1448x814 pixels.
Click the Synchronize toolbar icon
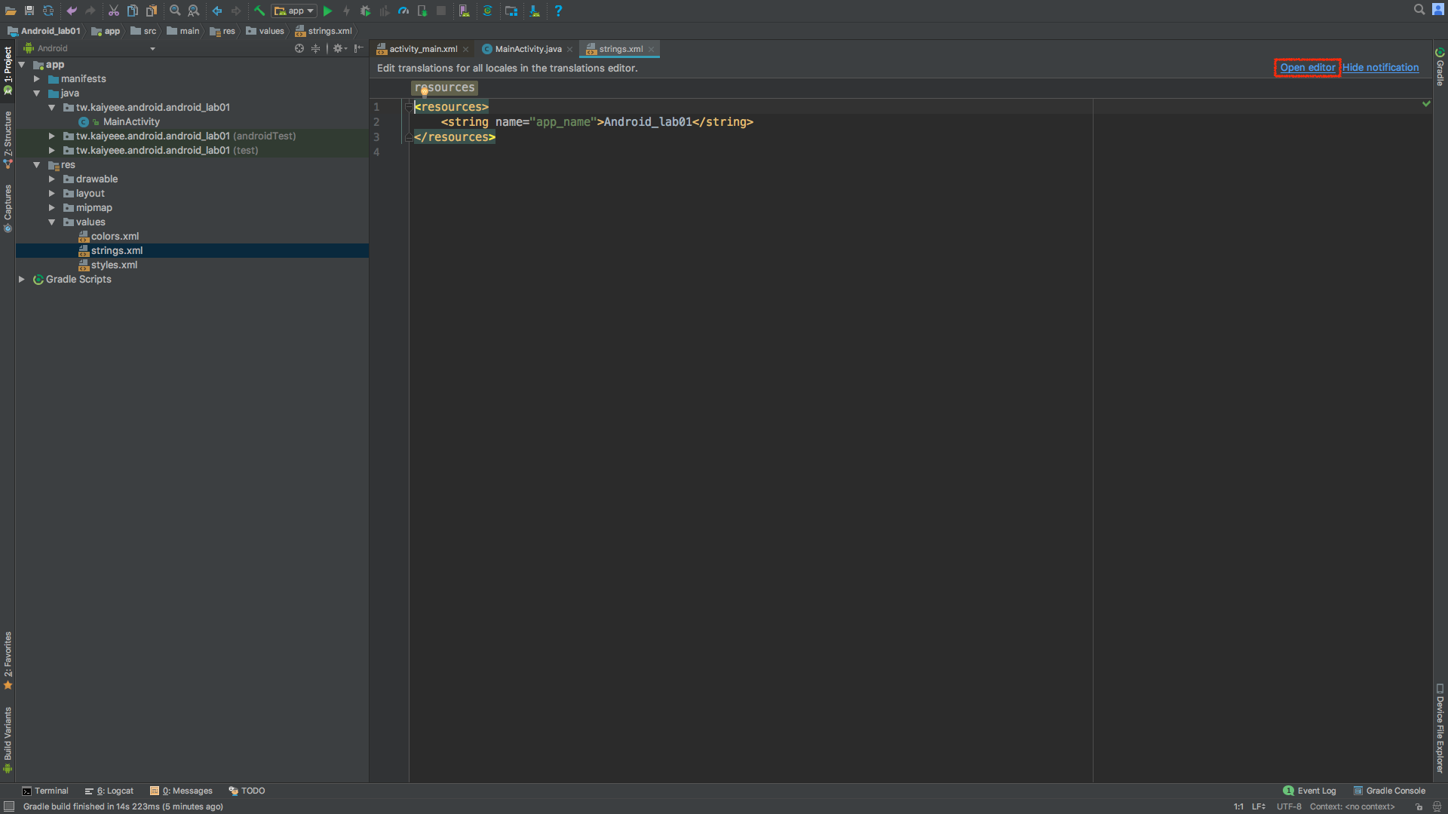(48, 11)
